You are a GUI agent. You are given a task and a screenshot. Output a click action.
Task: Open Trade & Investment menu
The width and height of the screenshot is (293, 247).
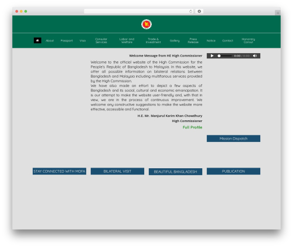[x=153, y=40]
